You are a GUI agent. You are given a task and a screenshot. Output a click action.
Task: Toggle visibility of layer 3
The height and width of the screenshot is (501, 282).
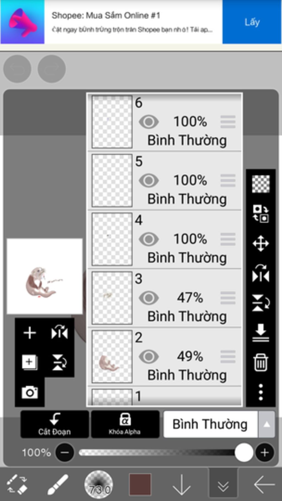[x=149, y=298]
